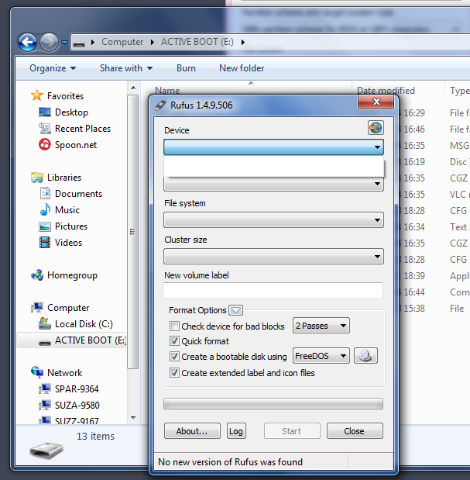Click the Desktop icon in Favorites
This screenshot has width=470, height=480.
pyautogui.click(x=45, y=112)
